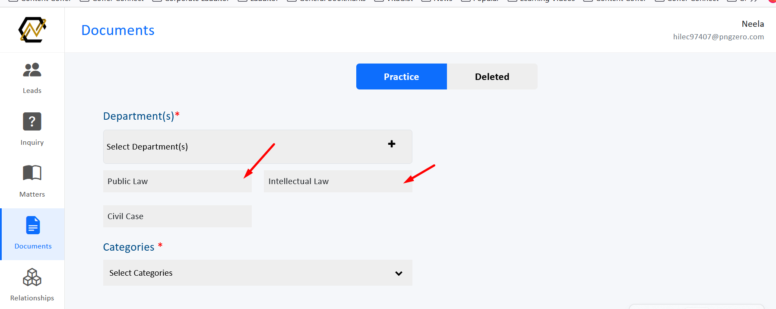Select the Documents file icon in the sidebar
The image size is (776, 309).
[x=33, y=225]
